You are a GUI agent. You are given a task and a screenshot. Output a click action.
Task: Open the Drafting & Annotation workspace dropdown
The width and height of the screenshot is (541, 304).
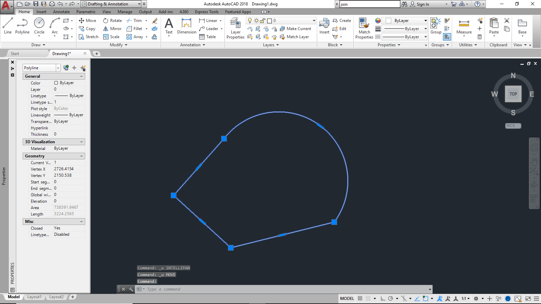pos(139,4)
